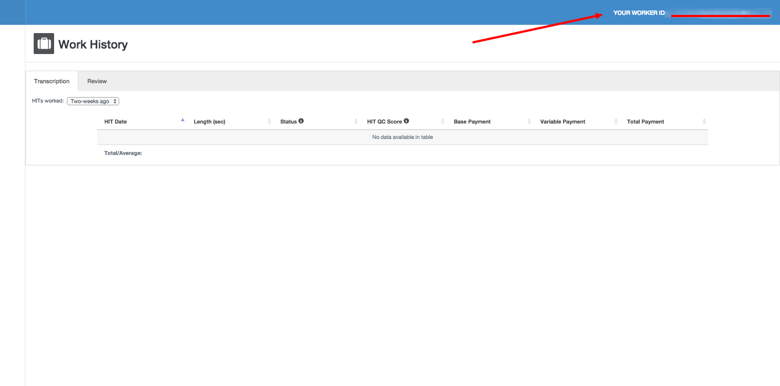Open the Review tab
The height and width of the screenshot is (386, 780).
(x=97, y=81)
